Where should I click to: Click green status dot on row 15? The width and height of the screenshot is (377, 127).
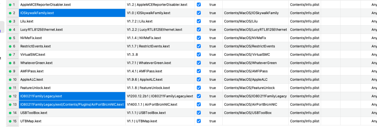(10, 121)
